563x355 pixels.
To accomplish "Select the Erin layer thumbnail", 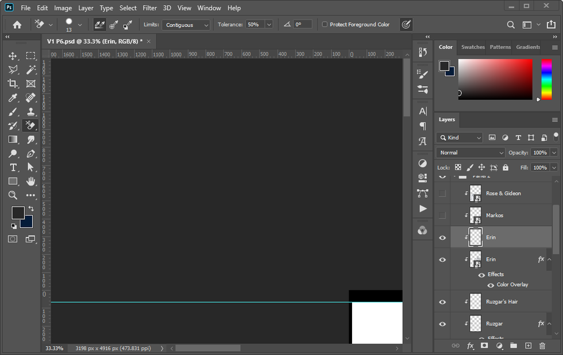I will click(x=475, y=237).
